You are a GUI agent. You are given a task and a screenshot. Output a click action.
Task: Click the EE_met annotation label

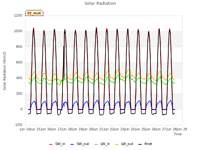34,13
